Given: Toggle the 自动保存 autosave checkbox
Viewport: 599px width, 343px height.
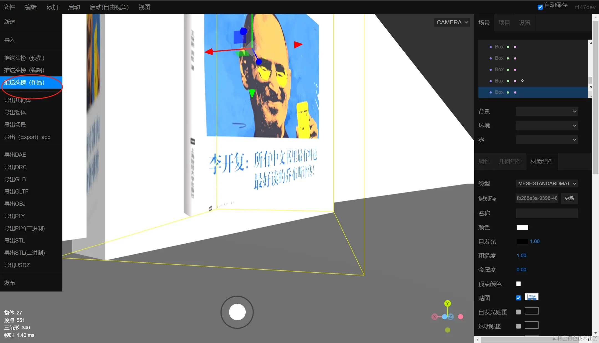Looking at the screenshot, I should (540, 7).
